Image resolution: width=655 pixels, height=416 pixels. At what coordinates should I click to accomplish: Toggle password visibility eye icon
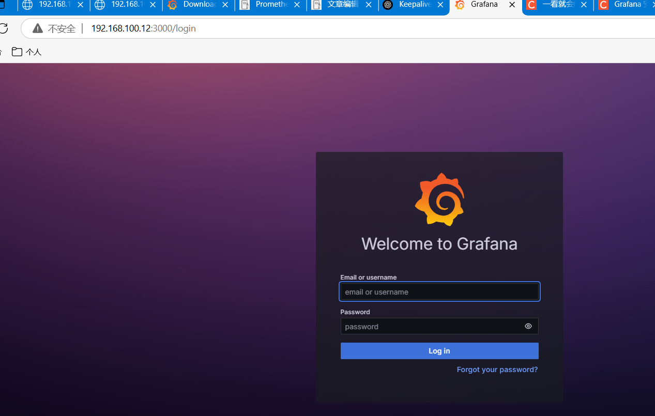point(528,326)
